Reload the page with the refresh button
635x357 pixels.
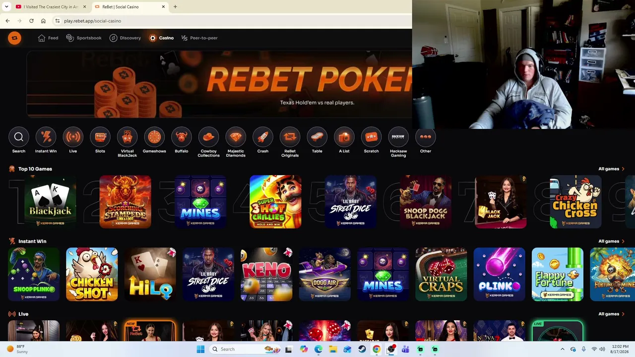click(31, 21)
